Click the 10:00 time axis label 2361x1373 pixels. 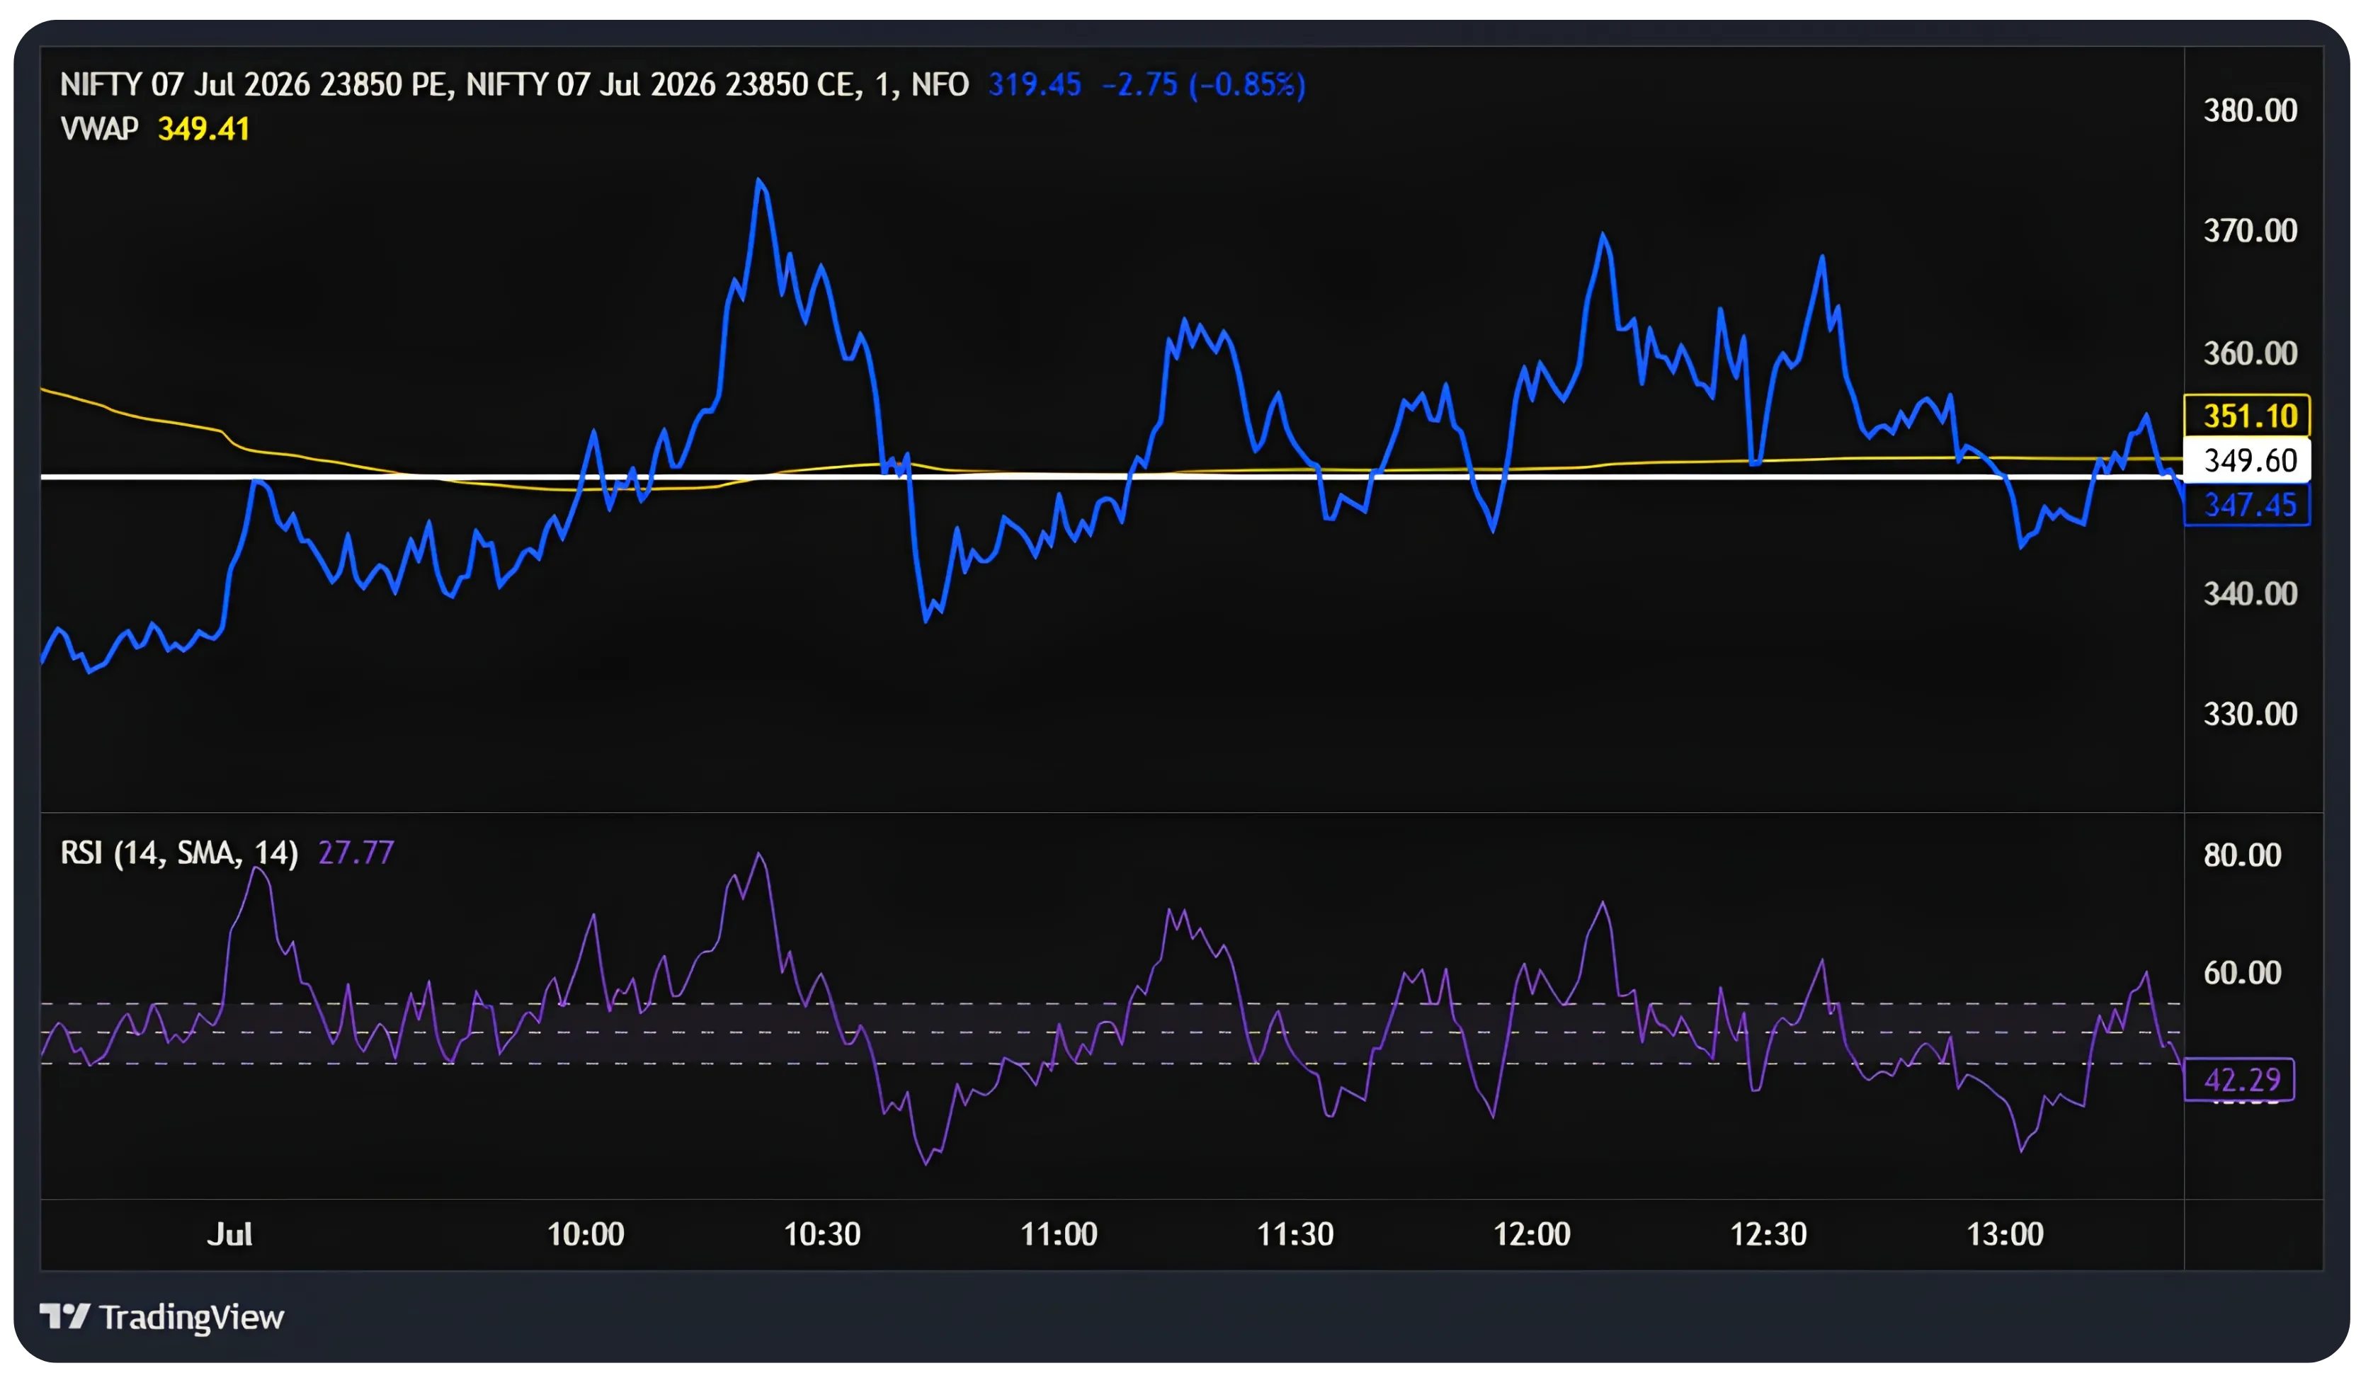pyautogui.click(x=586, y=1234)
